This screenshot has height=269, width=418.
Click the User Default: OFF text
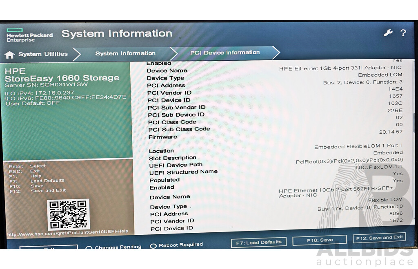[x=33, y=103]
